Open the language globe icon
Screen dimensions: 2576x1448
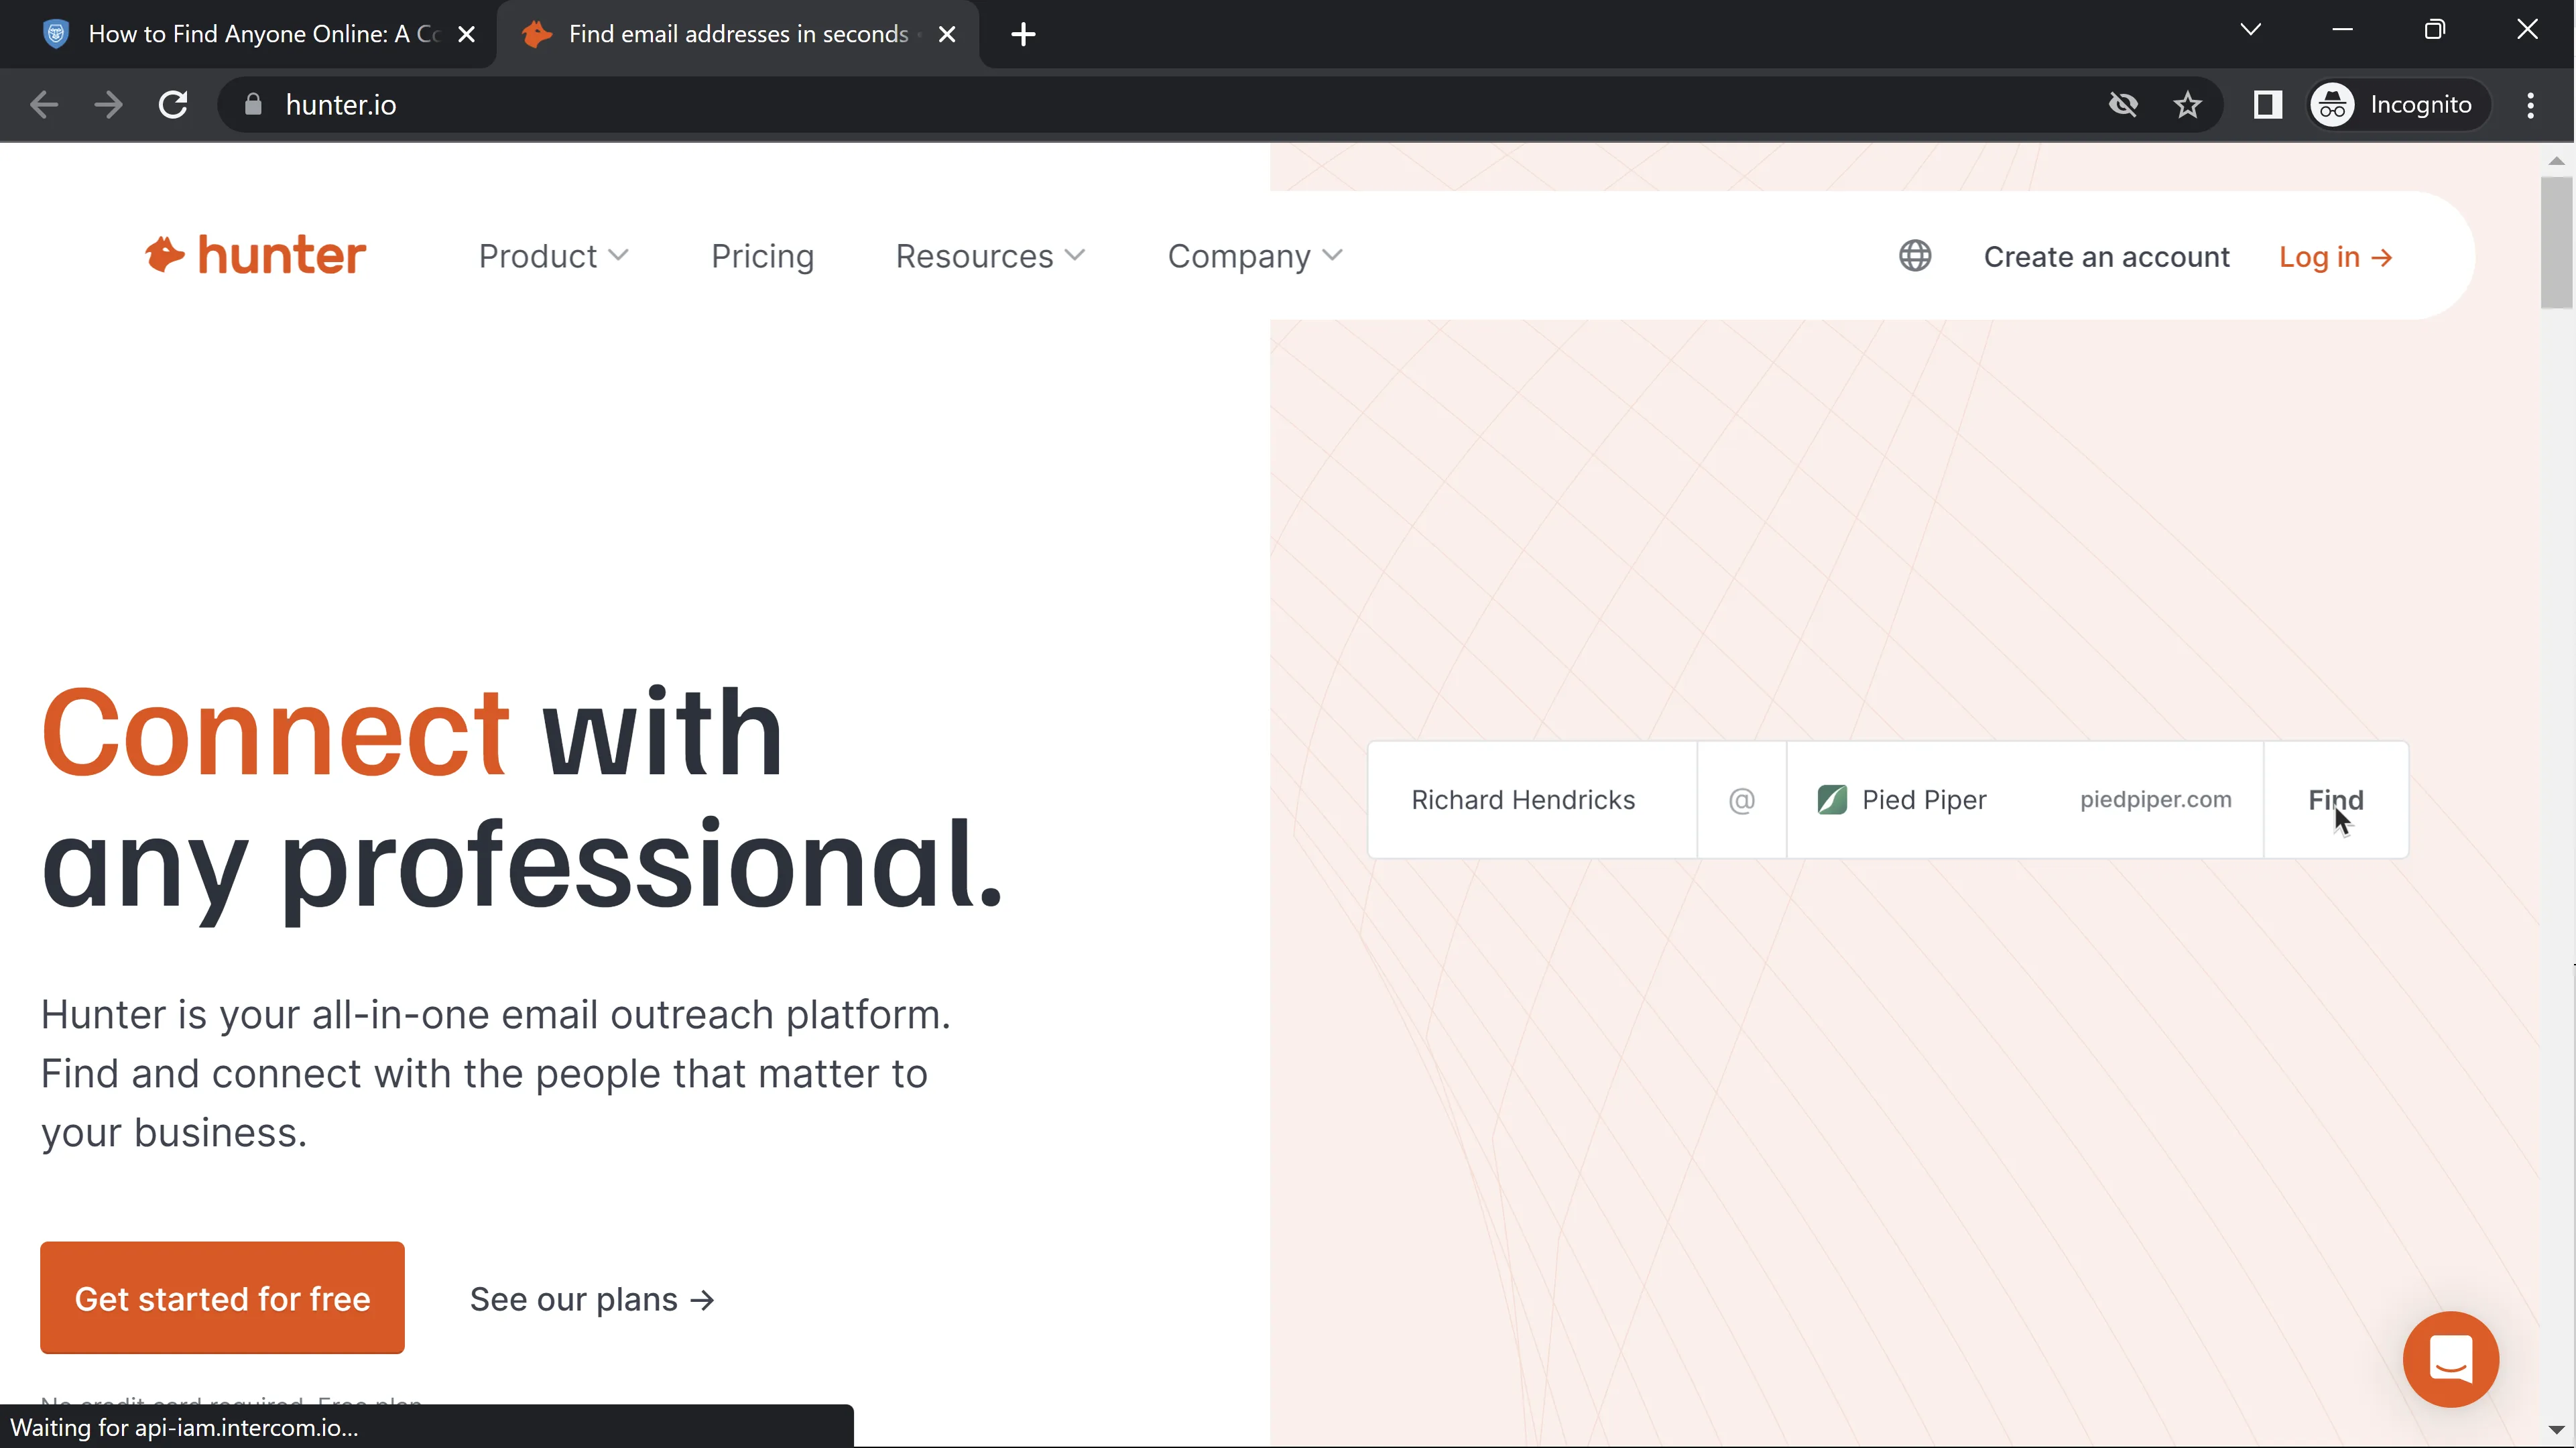tap(1914, 256)
